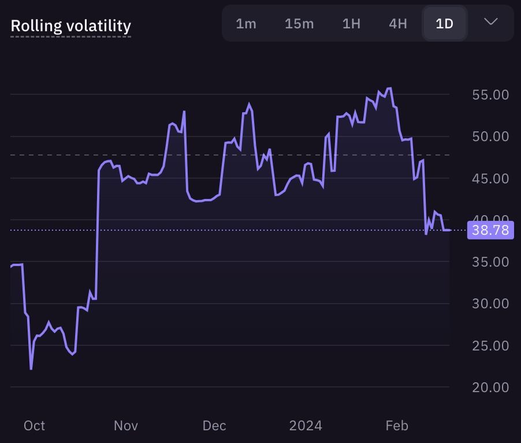Click the Oct label on the time axis

pos(34,426)
